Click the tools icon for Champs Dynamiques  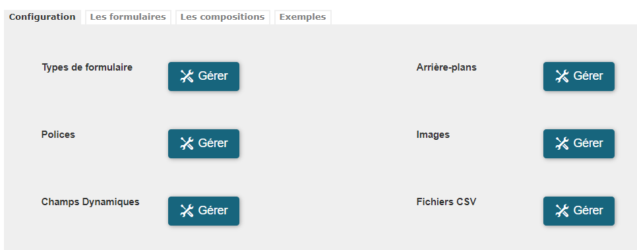[187, 211]
